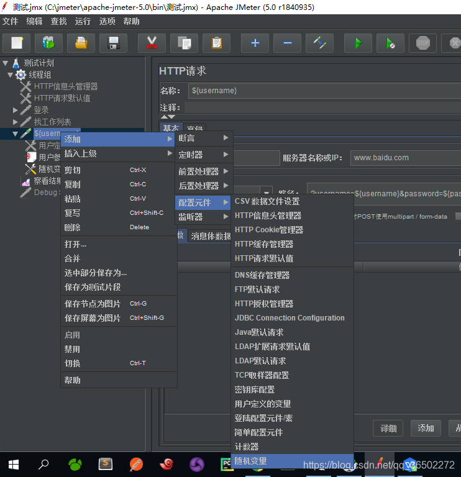Choose JDBC Connection Configuration entry
The width and height of the screenshot is (461, 477).
pos(292,318)
